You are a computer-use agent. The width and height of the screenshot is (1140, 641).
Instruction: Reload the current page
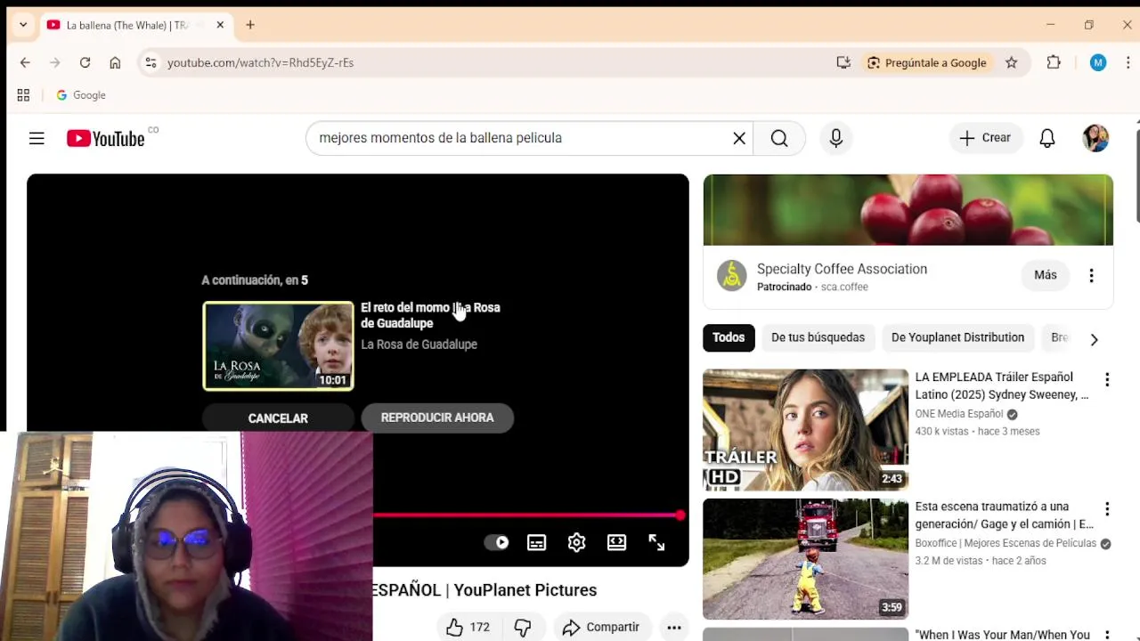point(85,62)
